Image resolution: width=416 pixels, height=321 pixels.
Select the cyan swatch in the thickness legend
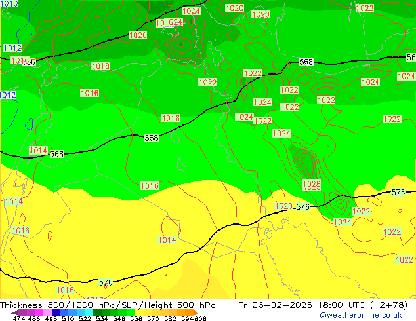point(89,312)
